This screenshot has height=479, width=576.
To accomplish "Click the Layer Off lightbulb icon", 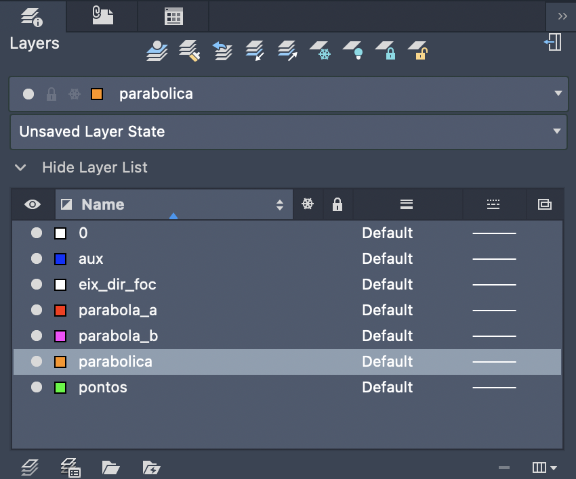I will click(352, 51).
